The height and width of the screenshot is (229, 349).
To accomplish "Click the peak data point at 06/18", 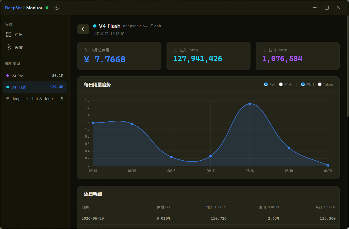I will pyautogui.click(x=250, y=104).
